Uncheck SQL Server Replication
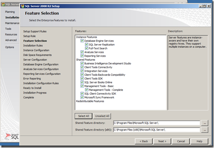This screenshot has width=214, height=148. point(86,44)
